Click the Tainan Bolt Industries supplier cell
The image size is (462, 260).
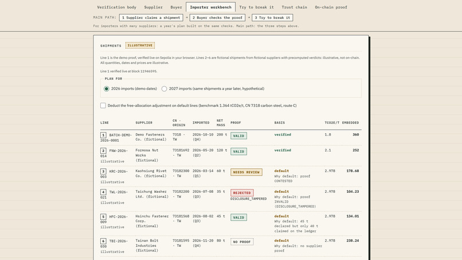[147, 246]
